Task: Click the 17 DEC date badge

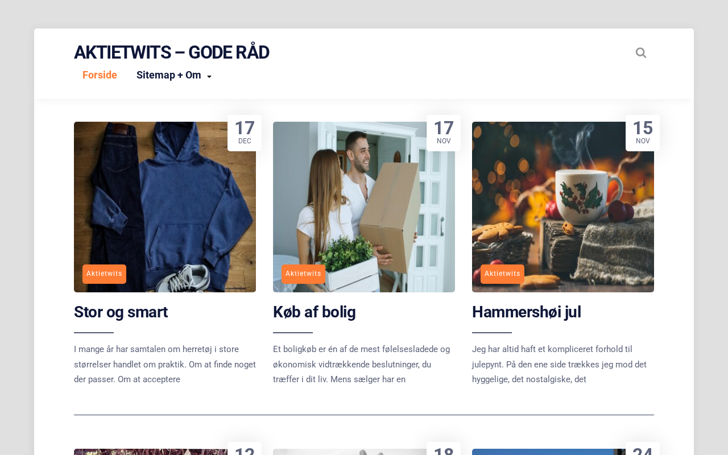Action: click(x=245, y=133)
